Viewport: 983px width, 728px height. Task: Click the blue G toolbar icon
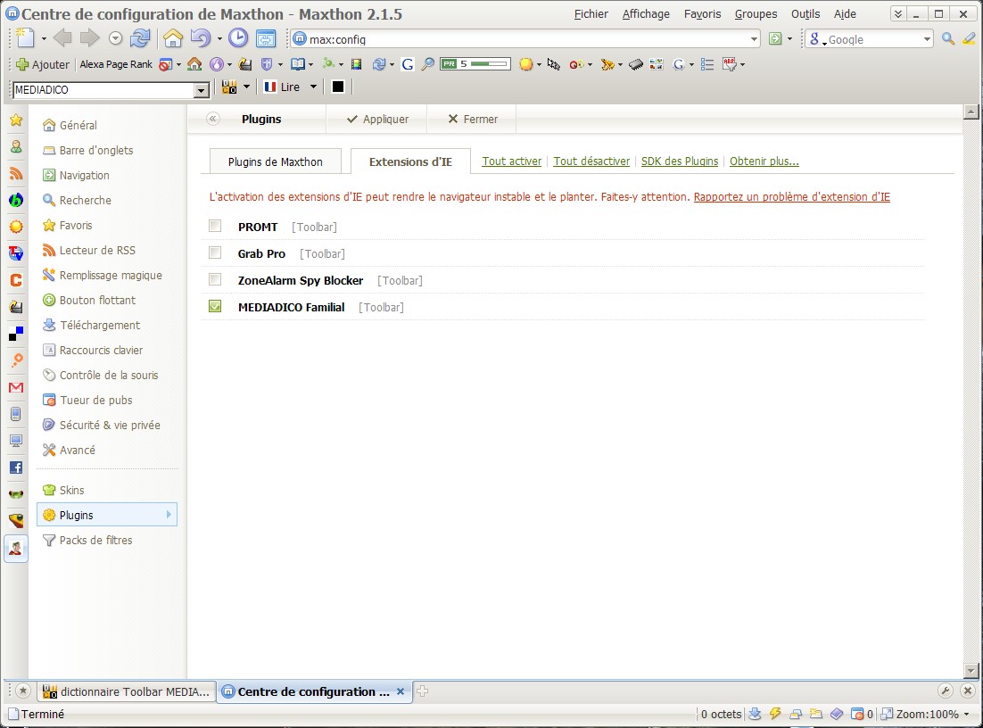pos(408,64)
